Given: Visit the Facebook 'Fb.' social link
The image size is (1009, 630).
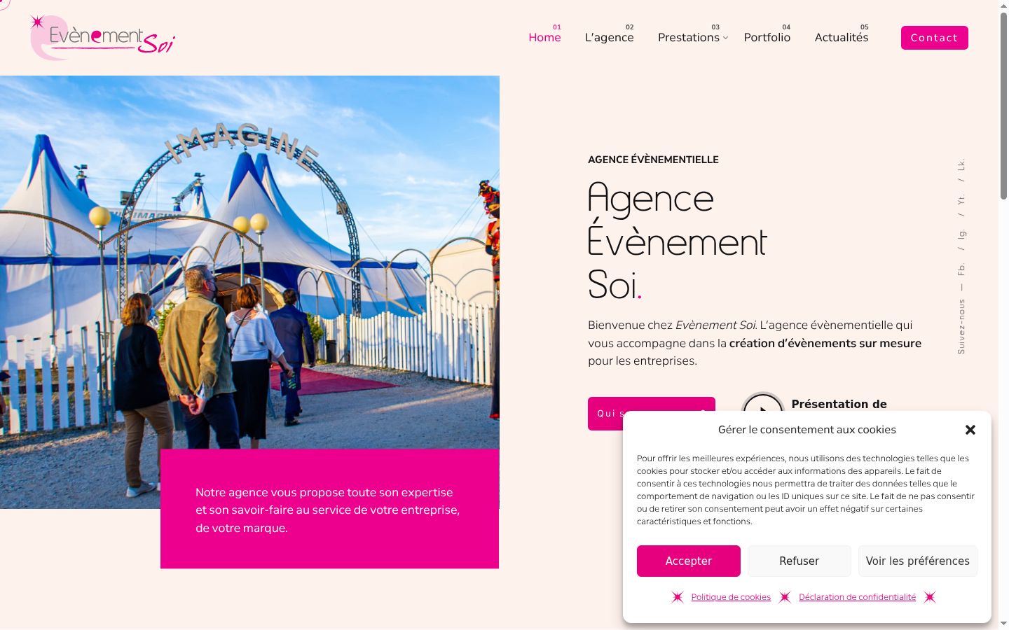Looking at the screenshot, I should [961, 269].
